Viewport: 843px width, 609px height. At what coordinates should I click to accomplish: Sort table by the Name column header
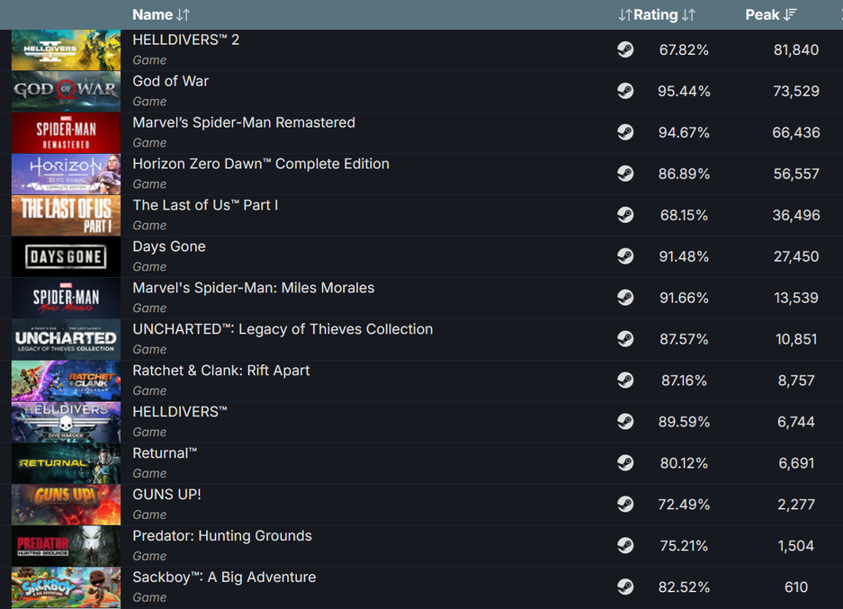pyautogui.click(x=152, y=15)
